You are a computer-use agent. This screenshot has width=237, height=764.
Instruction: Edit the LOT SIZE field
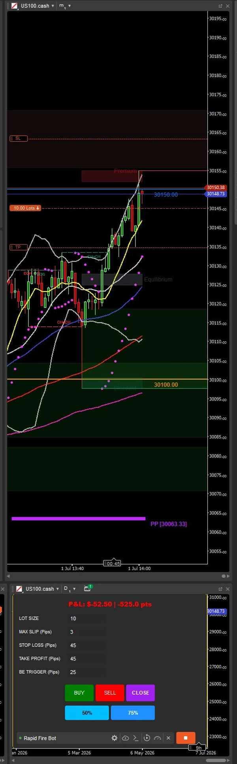click(87, 618)
